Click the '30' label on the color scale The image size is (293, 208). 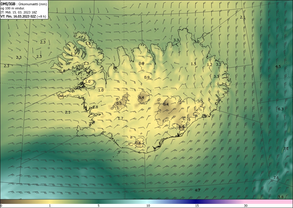pos(246,206)
